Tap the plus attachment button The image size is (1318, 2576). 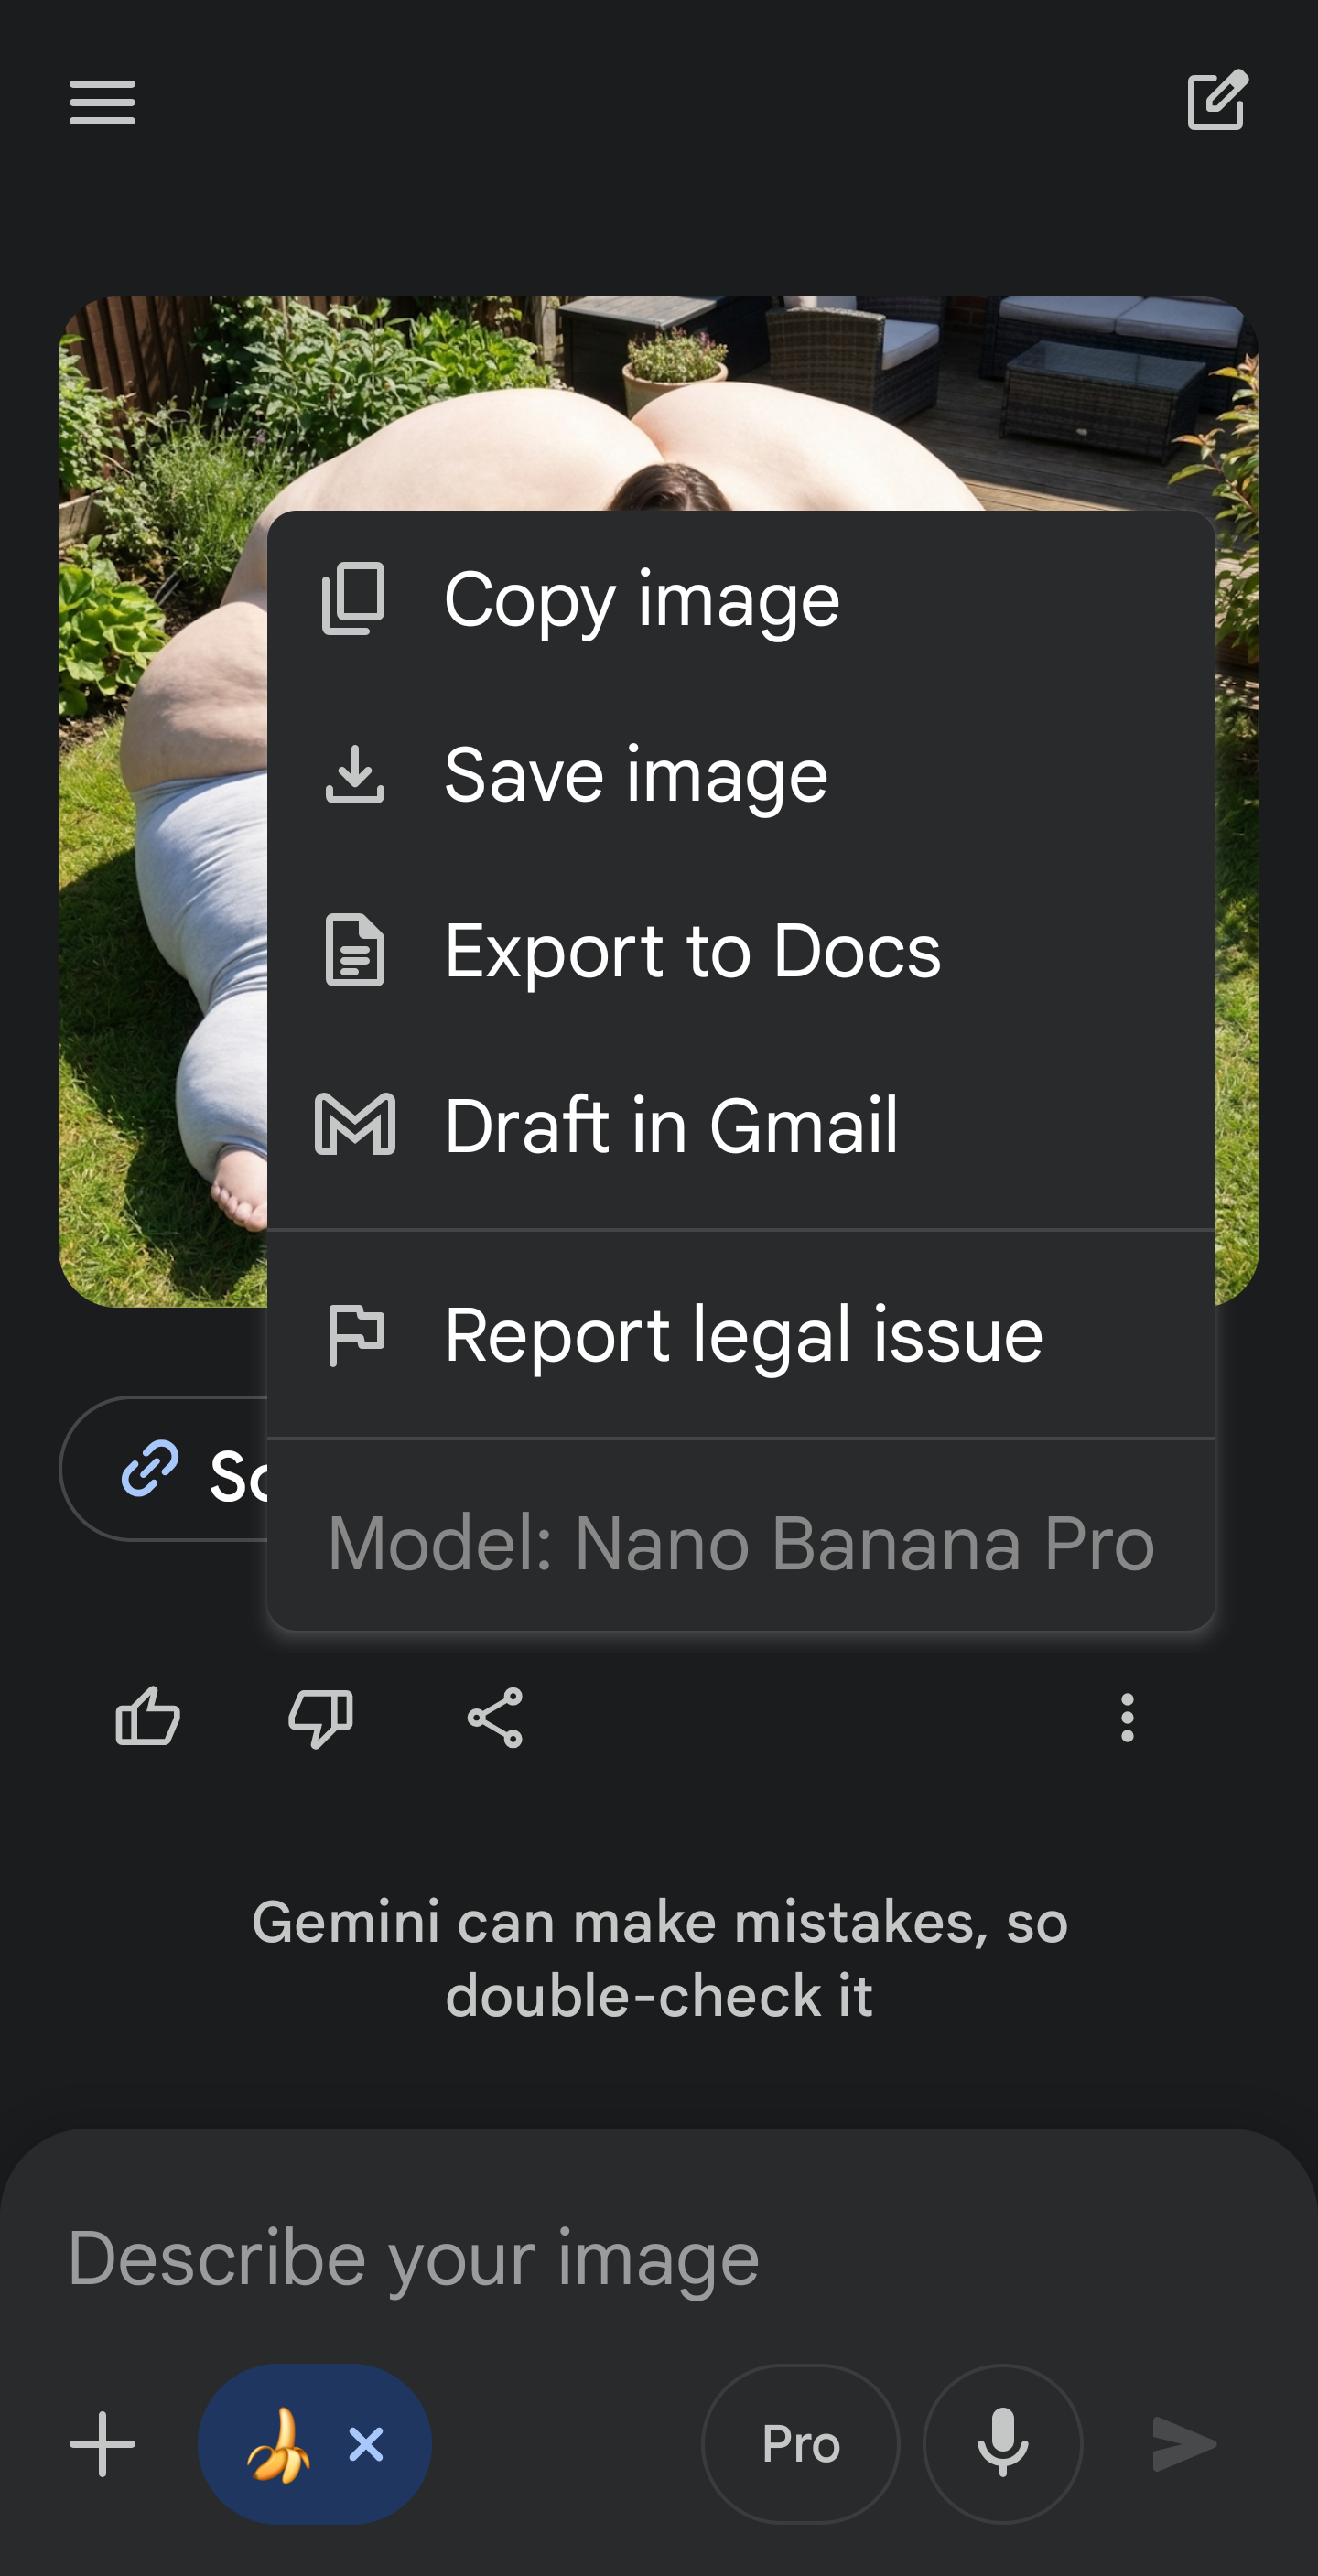click(102, 2444)
